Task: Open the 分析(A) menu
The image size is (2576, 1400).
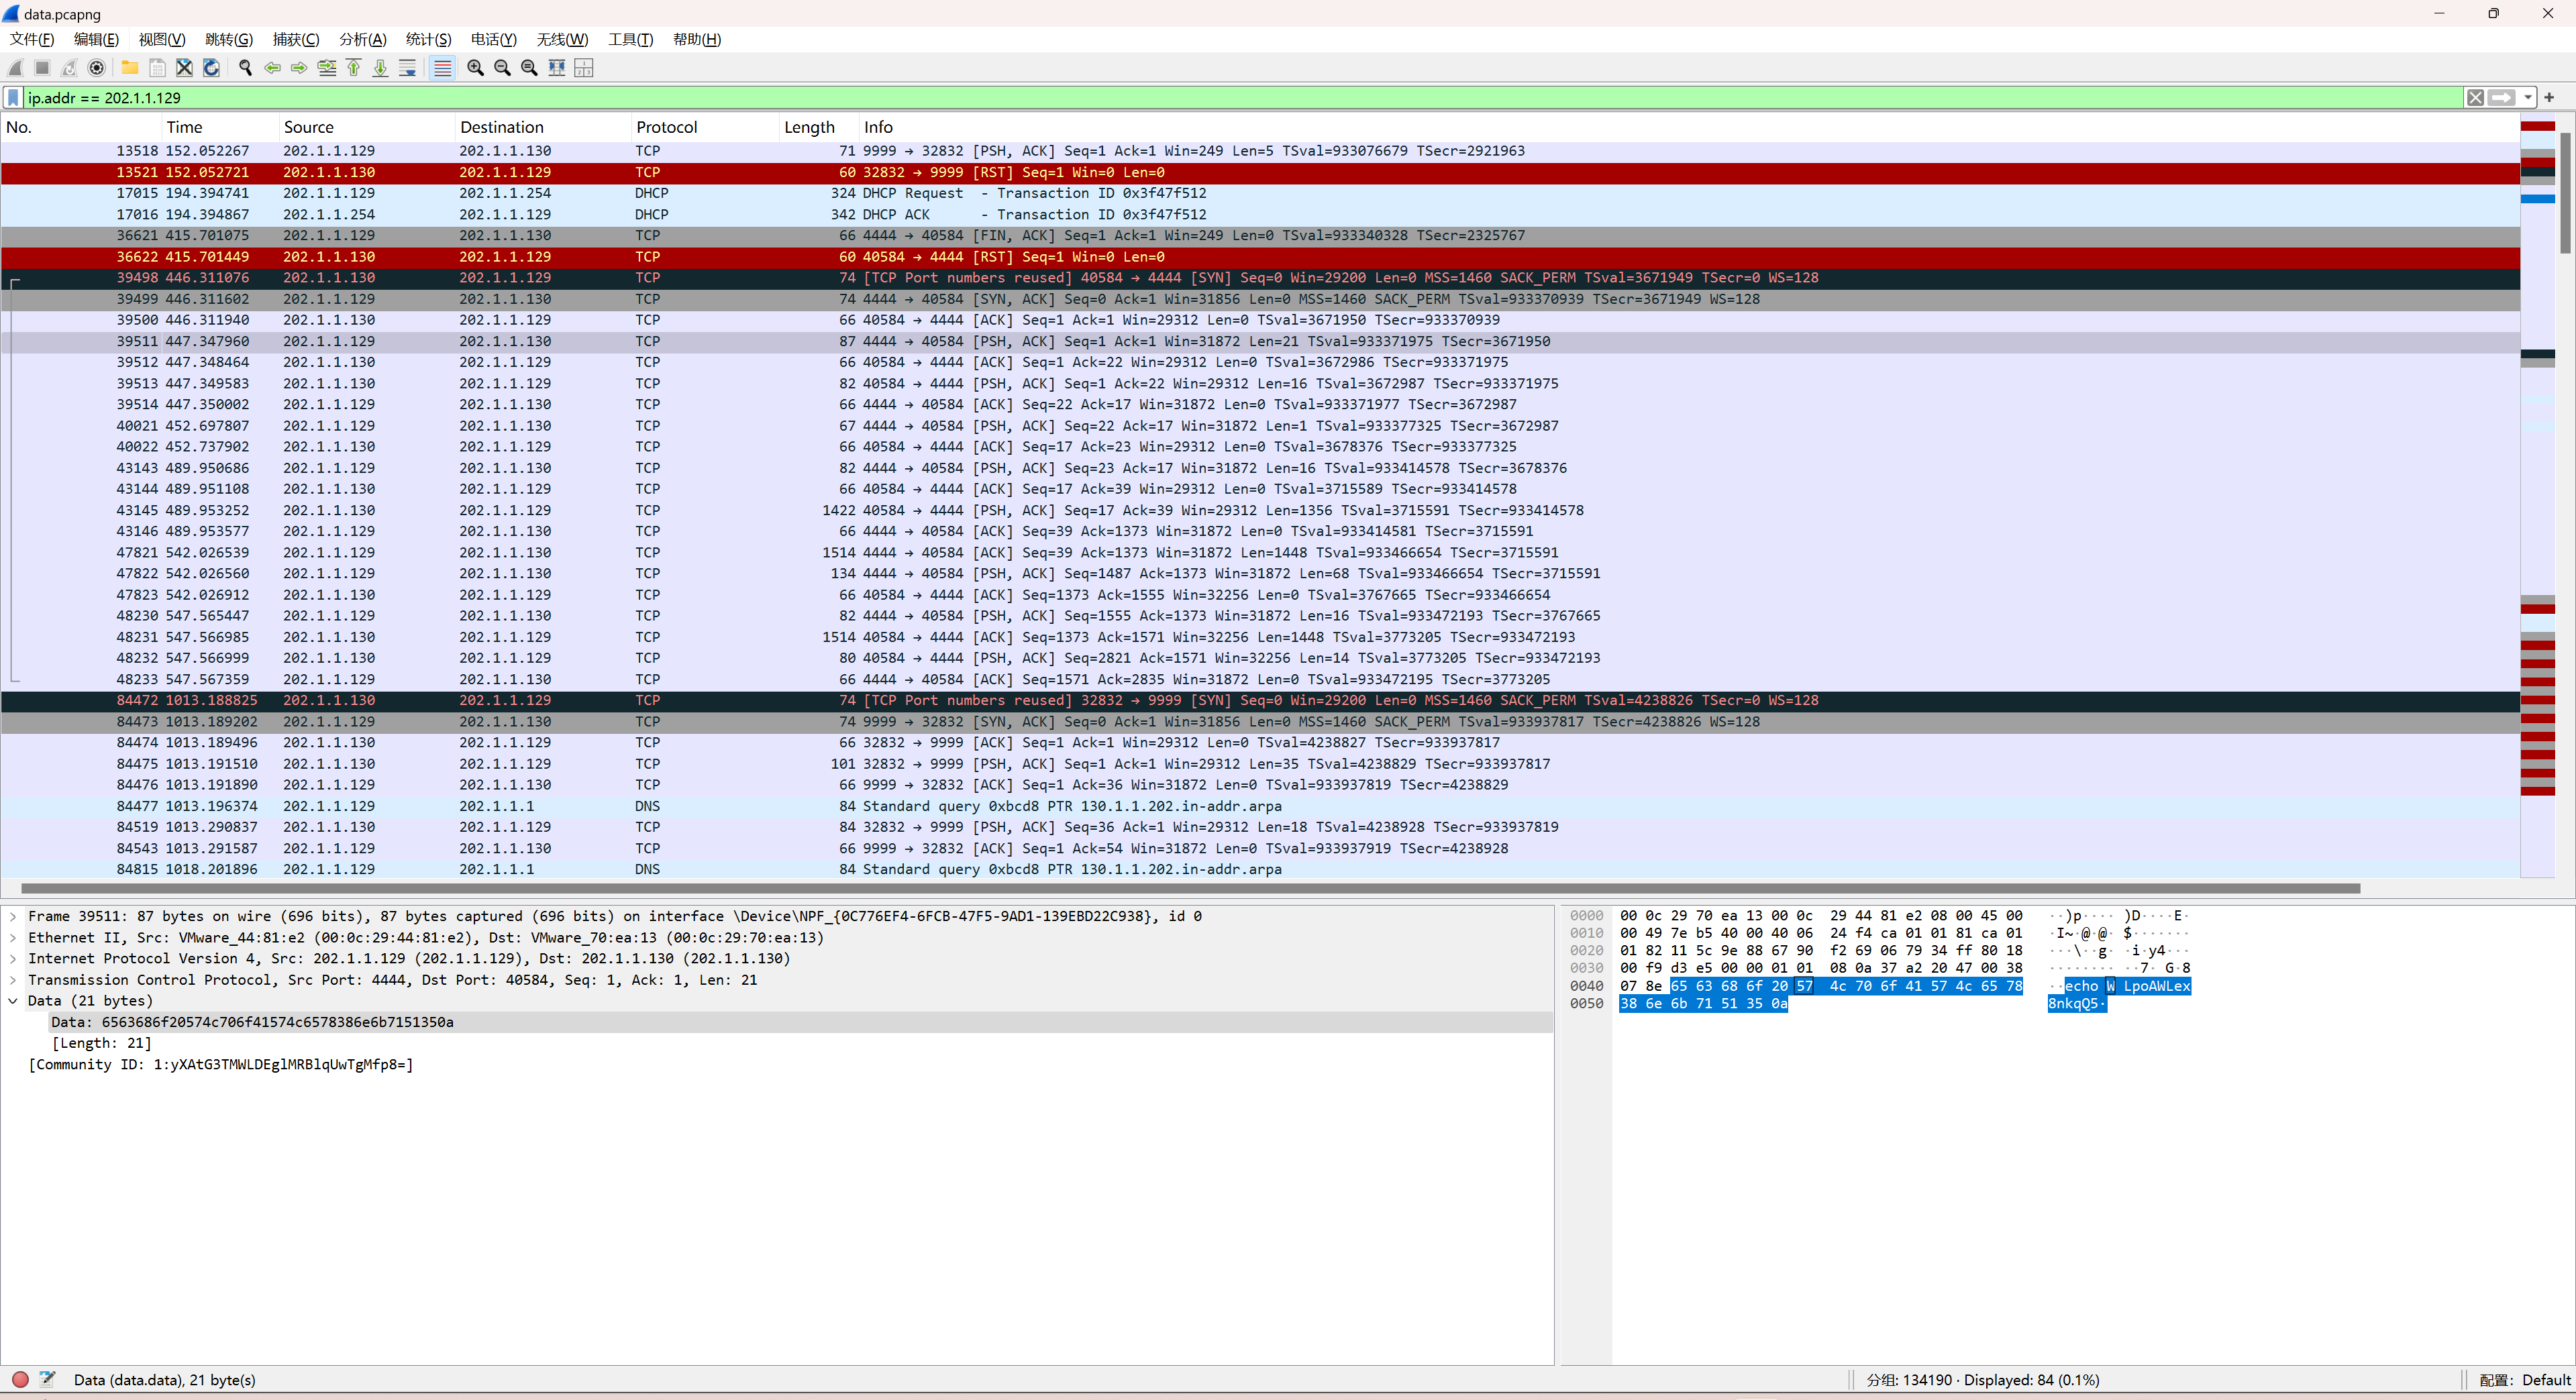Action: [x=362, y=39]
